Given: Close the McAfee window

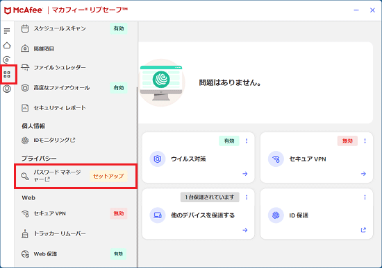Looking at the screenshot, I should tap(372, 10).
